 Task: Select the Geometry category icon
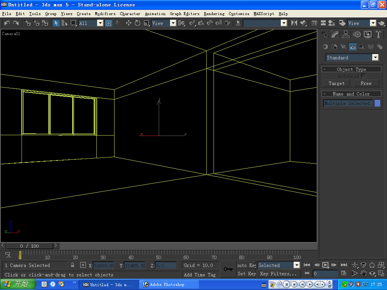click(x=325, y=46)
